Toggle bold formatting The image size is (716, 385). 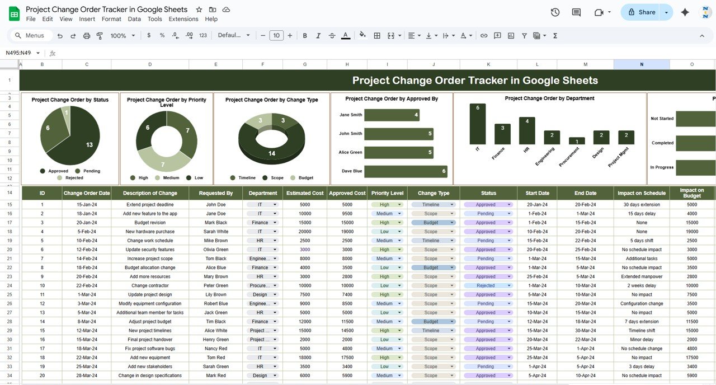[x=304, y=35]
